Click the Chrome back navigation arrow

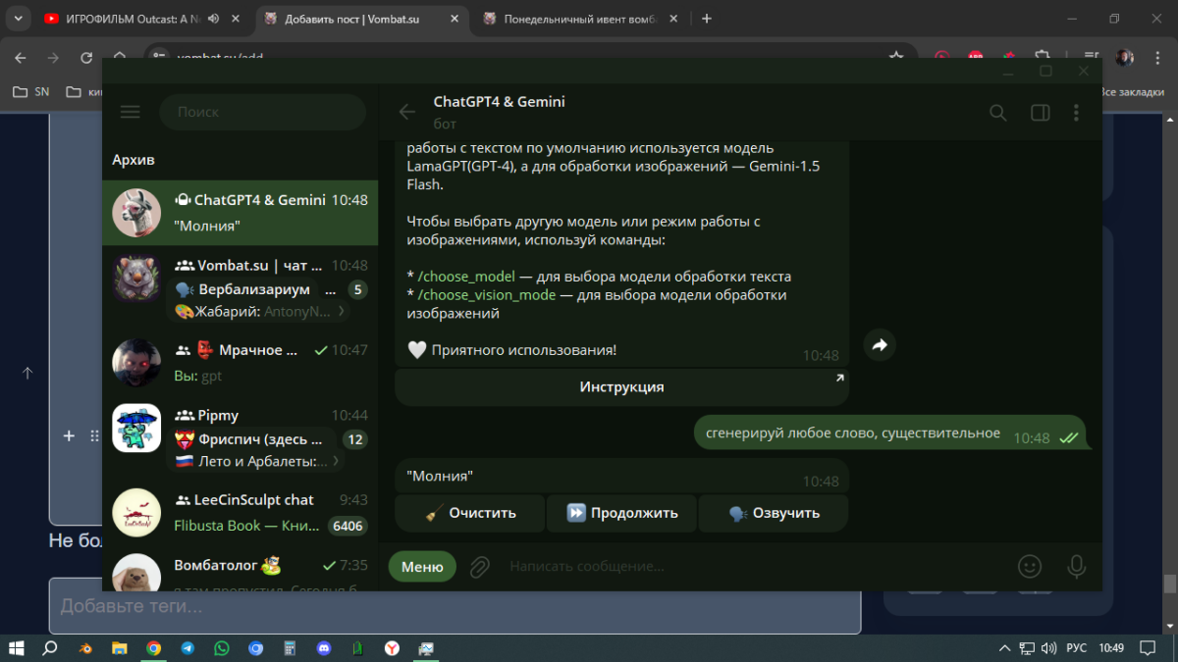click(21, 58)
